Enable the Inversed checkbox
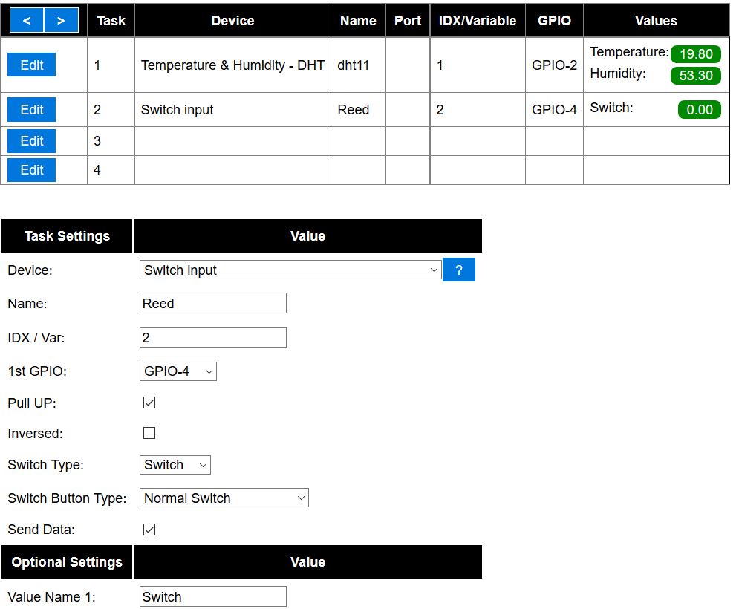 149,433
